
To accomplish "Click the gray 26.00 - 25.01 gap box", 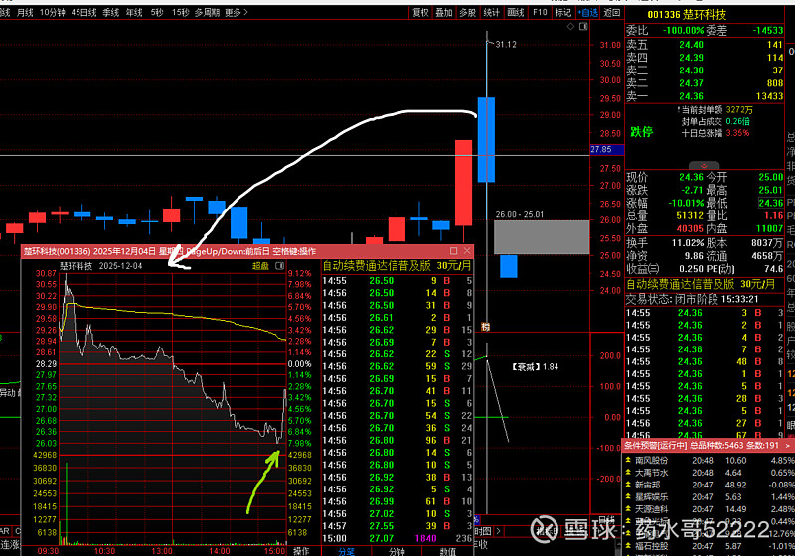I will (x=542, y=237).
